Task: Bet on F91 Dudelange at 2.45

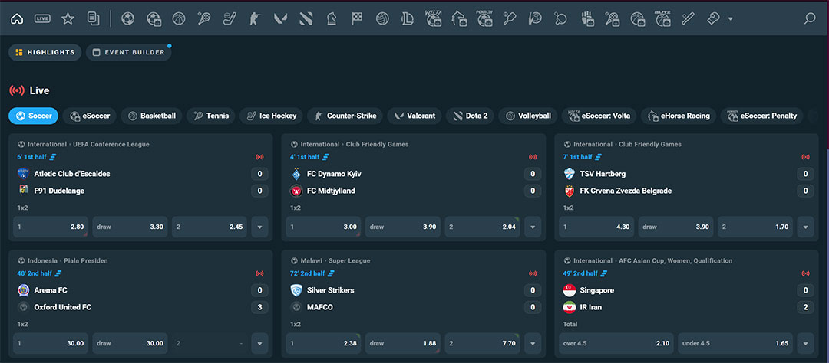Action: pyautogui.click(x=210, y=227)
